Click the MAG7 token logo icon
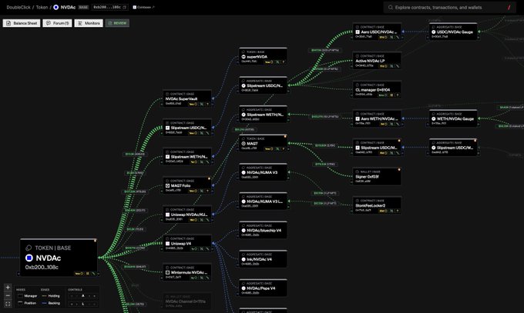The width and height of the screenshot is (524, 313). pos(244,144)
